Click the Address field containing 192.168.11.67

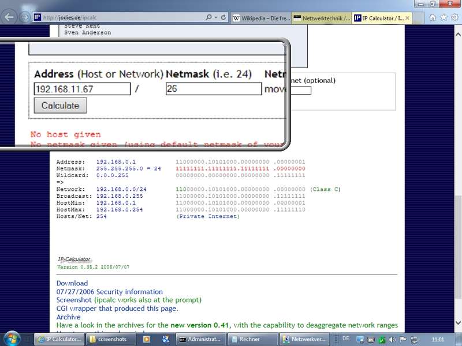[81, 89]
